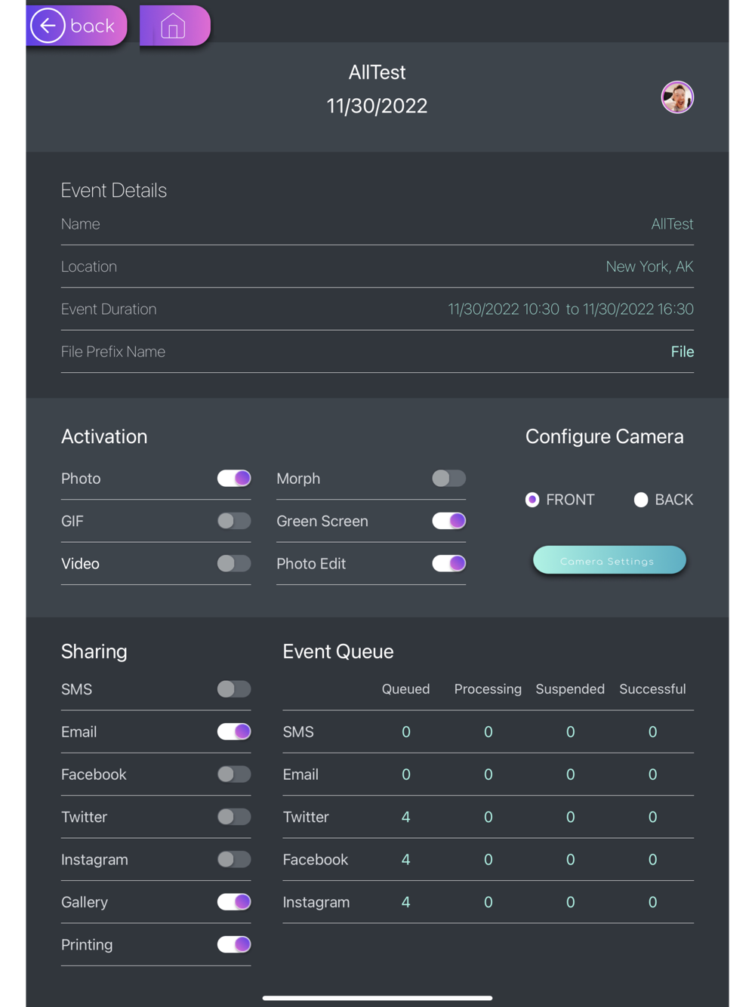Disable Gallery sharing toggle
Image resolution: width=755 pixels, height=1007 pixels.
(x=234, y=901)
